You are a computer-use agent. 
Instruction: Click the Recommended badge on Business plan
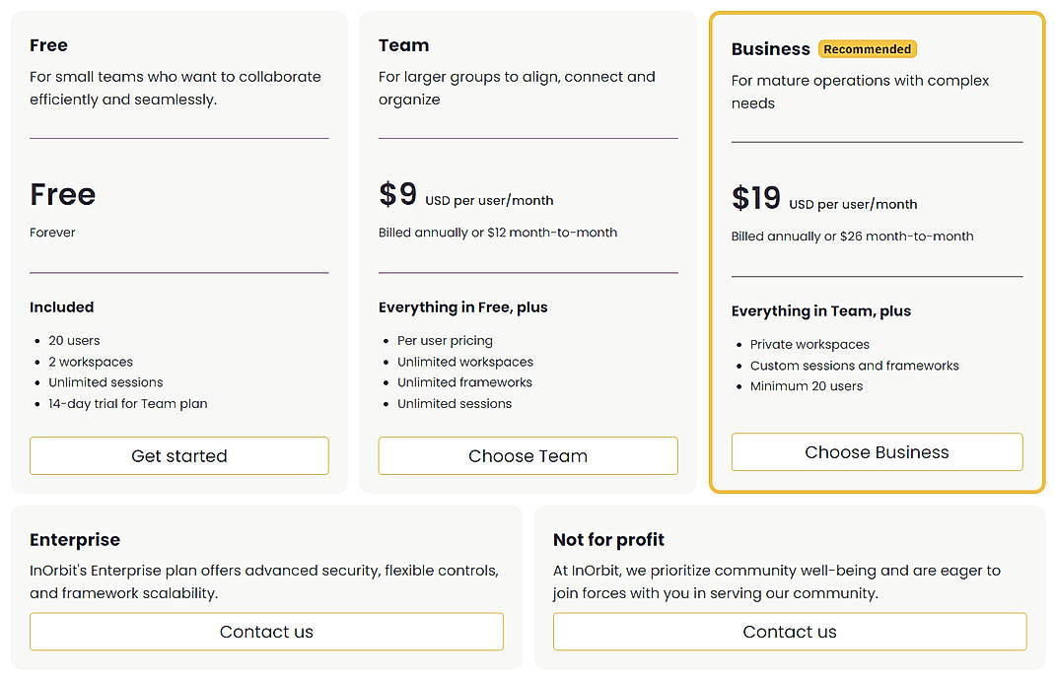click(867, 48)
